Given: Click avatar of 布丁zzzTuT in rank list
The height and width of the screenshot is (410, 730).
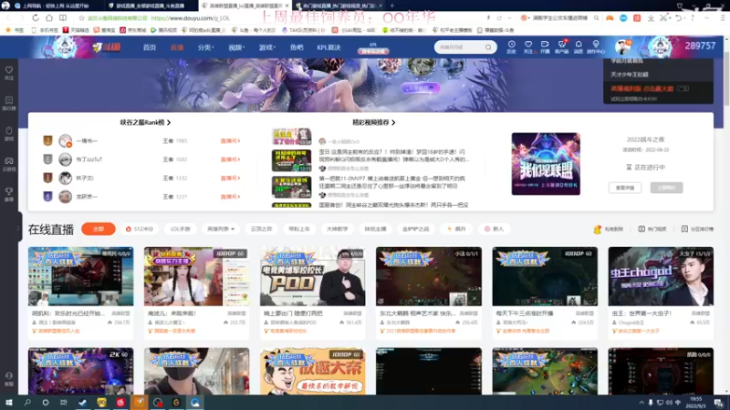Looking at the screenshot, I should (65, 159).
